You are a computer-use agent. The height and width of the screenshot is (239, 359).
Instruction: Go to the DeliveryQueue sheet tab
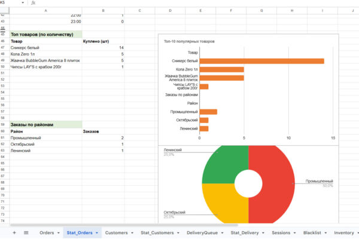pos(202,232)
